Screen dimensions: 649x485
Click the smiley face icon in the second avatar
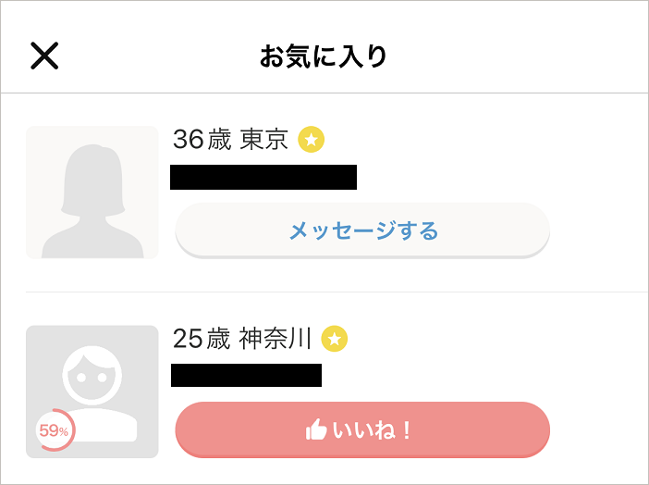tap(92, 376)
